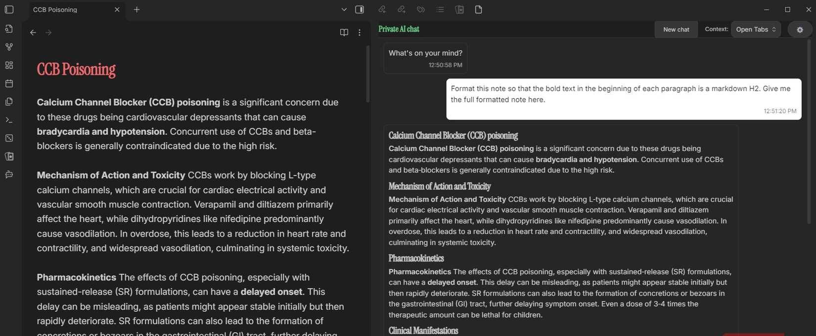The image size is (816, 336).
Task: Start a New chat
Action: coord(676,29)
